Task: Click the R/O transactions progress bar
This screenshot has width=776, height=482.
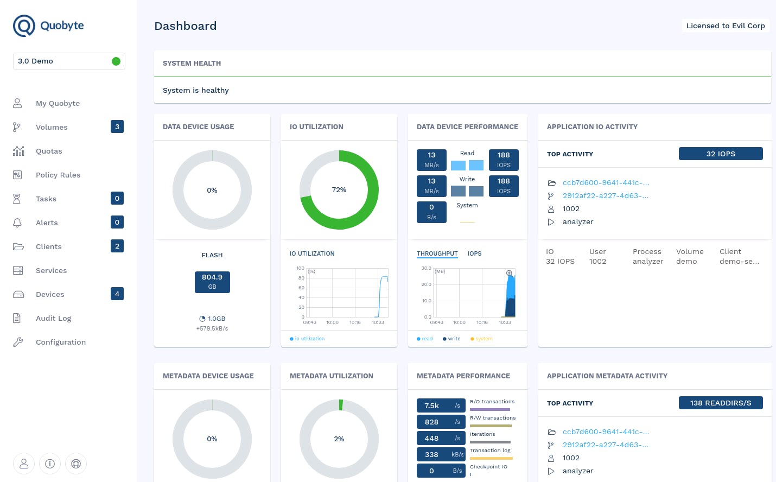Action: point(491,409)
